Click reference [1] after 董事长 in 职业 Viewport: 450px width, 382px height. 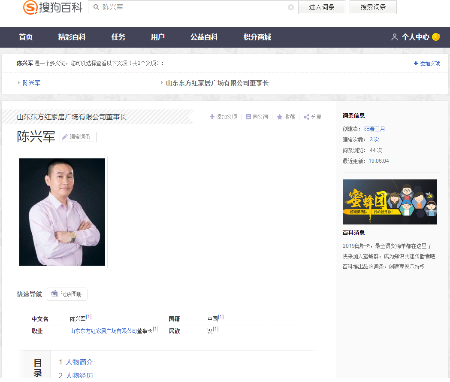coord(156,329)
